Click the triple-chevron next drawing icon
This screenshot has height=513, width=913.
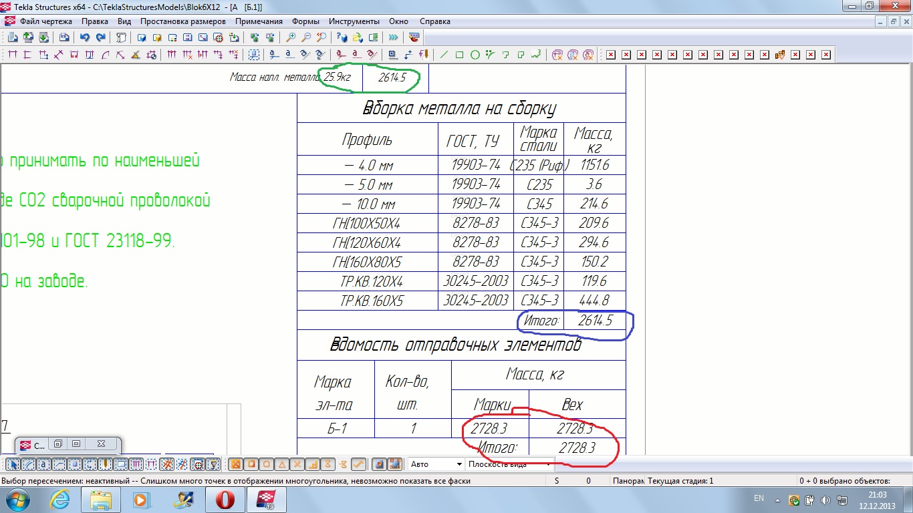tap(394, 37)
